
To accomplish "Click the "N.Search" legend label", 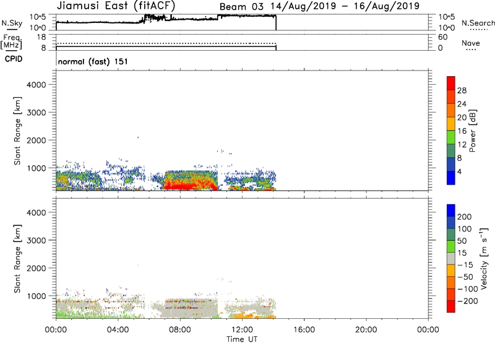I will click(478, 23).
